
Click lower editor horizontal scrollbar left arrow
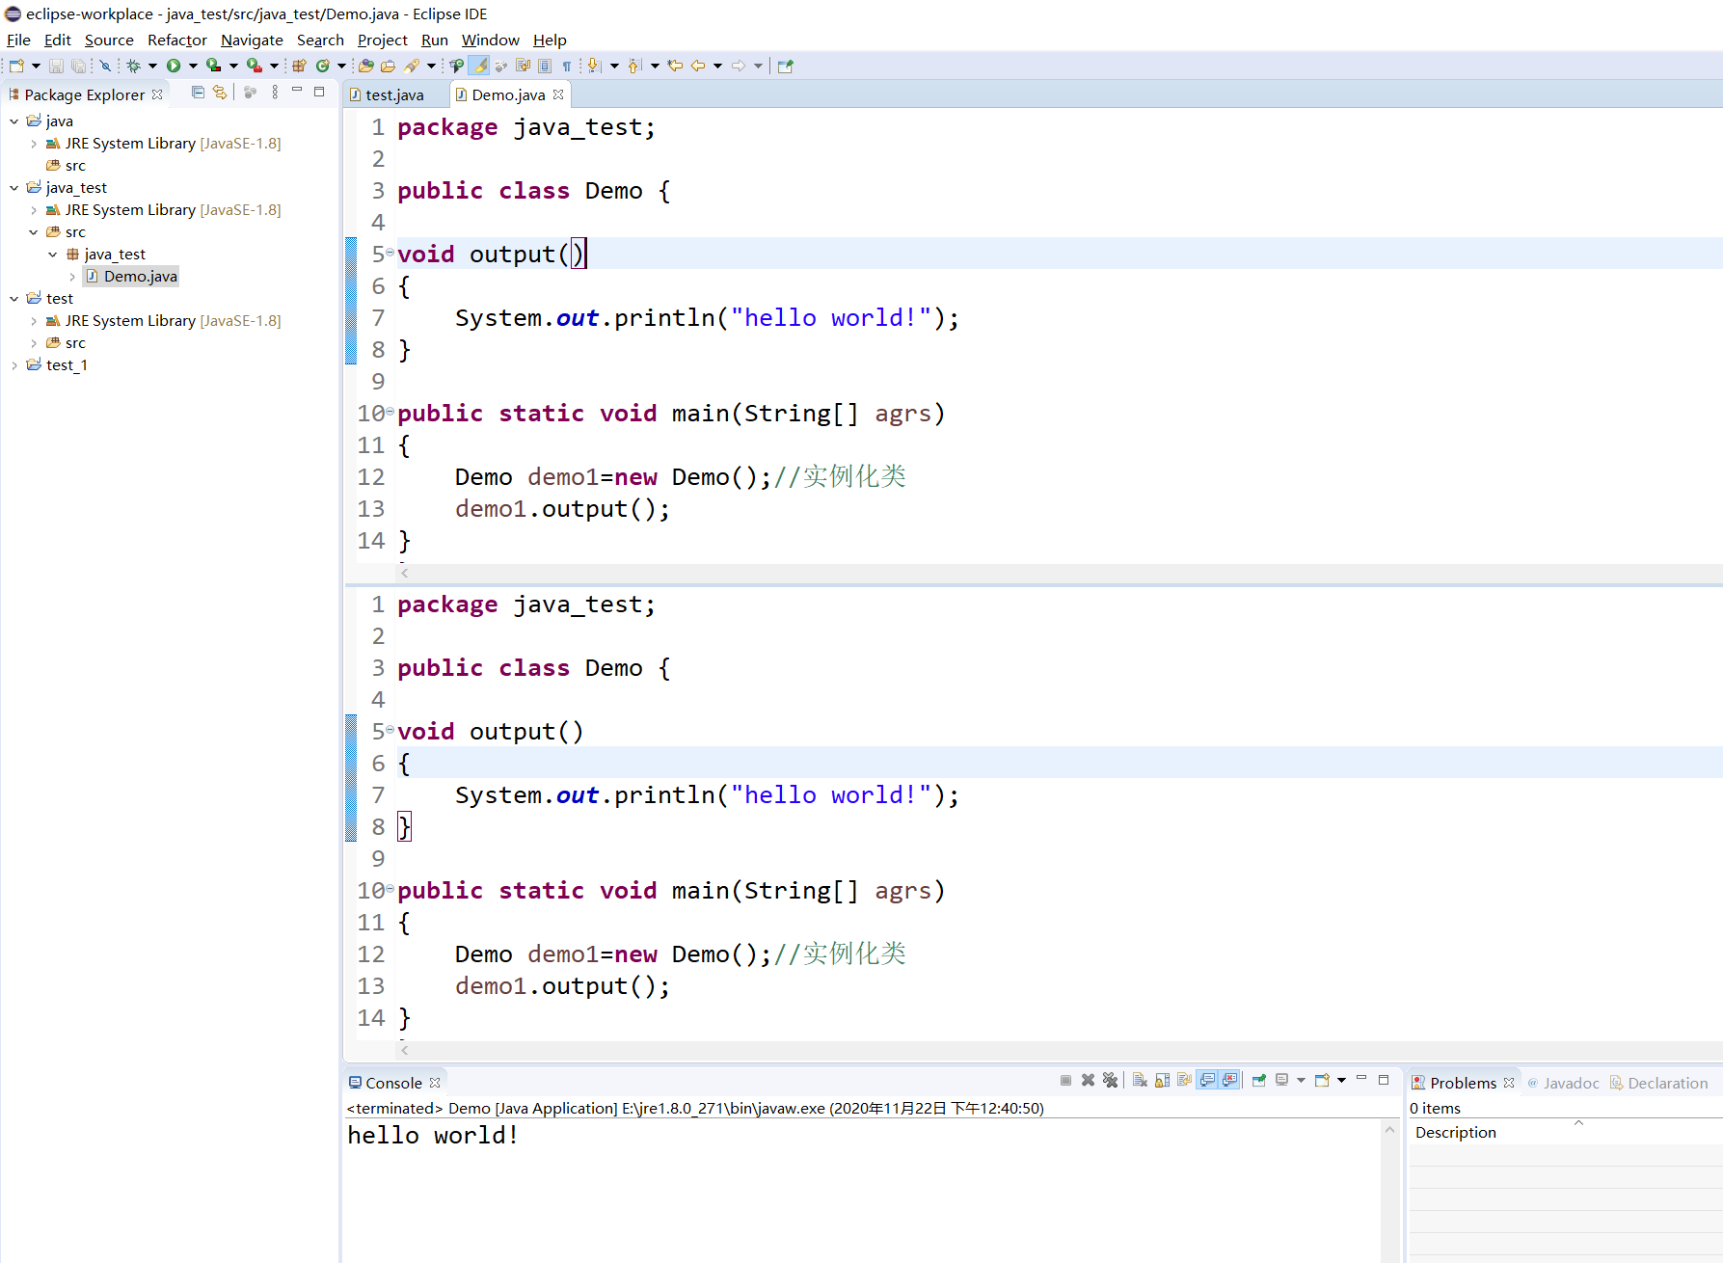(x=404, y=1050)
